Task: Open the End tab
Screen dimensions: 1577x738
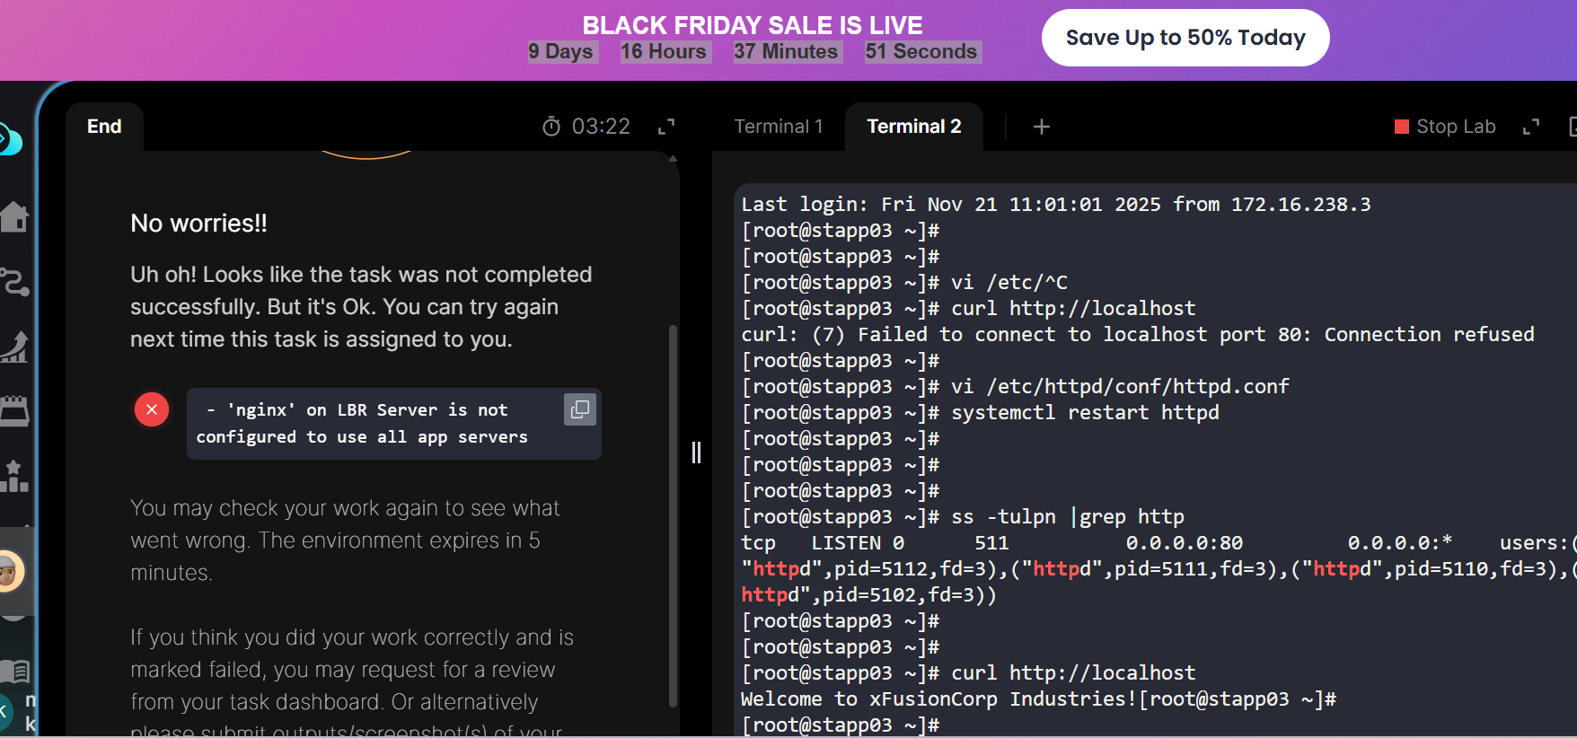Action: 104,127
